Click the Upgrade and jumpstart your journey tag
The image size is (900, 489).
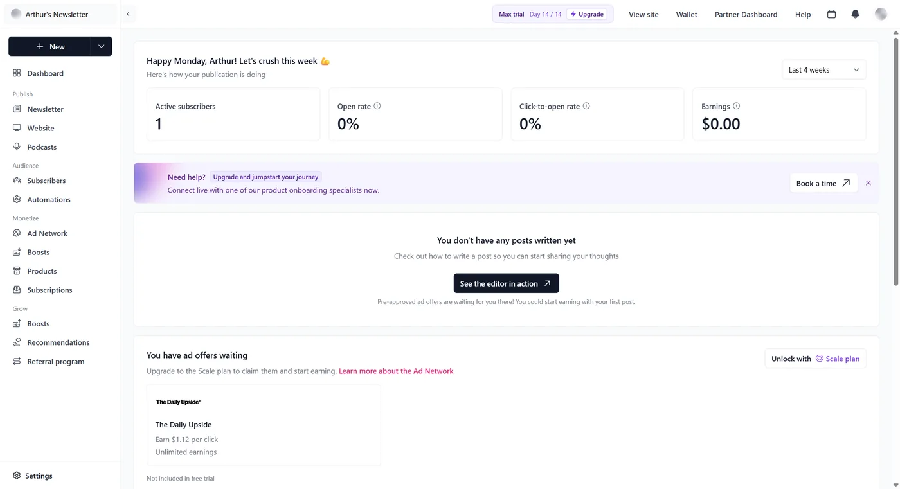[x=265, y=177]
